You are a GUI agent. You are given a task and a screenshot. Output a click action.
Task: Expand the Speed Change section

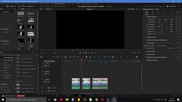pyautogui.click(x=151, y=51)
